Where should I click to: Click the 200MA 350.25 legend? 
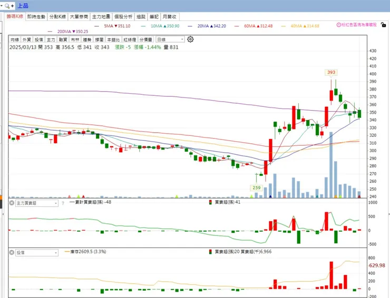coord(68,32)
